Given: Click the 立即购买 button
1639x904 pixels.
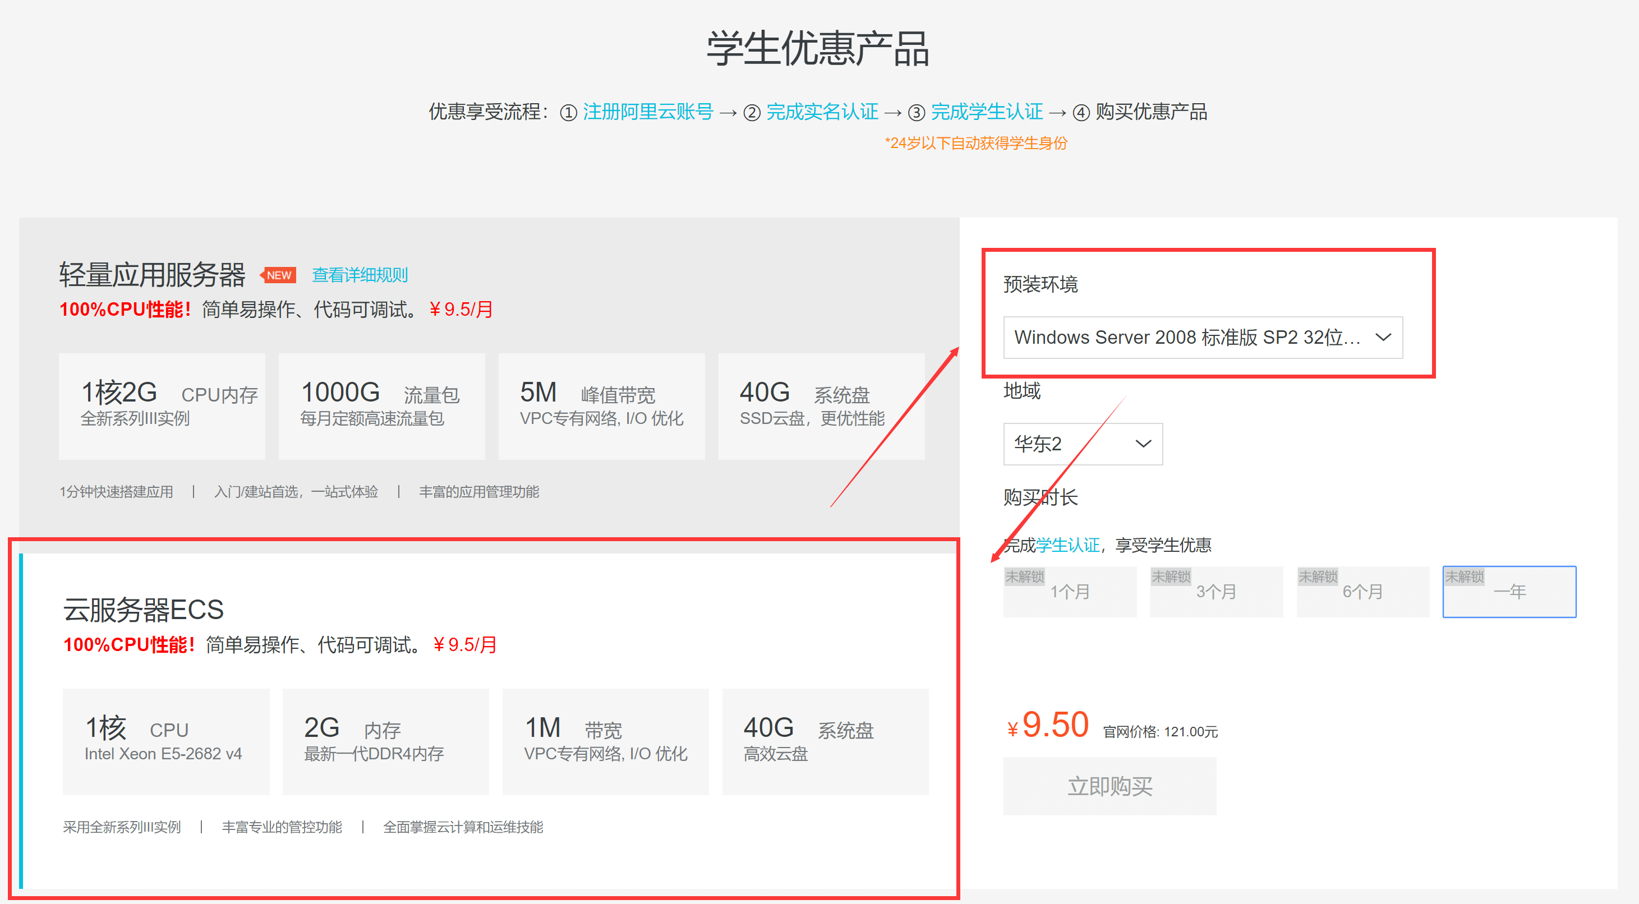Looking at the screenshot, I should click(x=1109, y=786).
